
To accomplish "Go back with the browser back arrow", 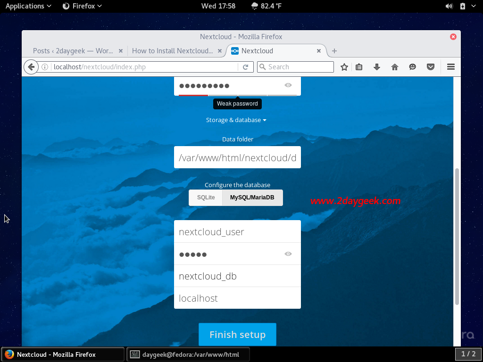I will tap(31, 67).
